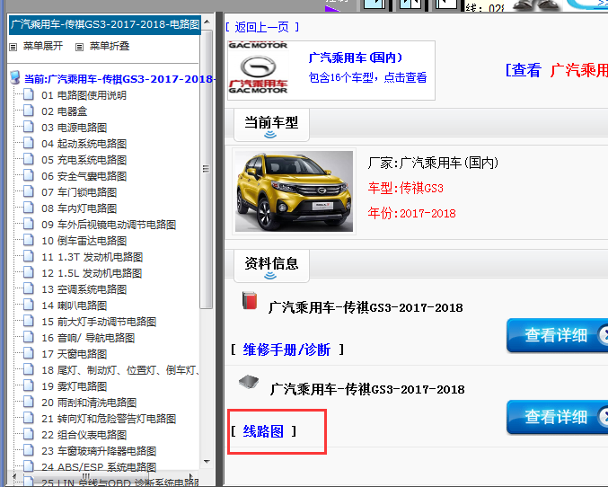Click the 年份:2017-2018 text
Image resolution: width=608 pixels, height=487 pixels.
pyautogui.click(x=412, y=213)
